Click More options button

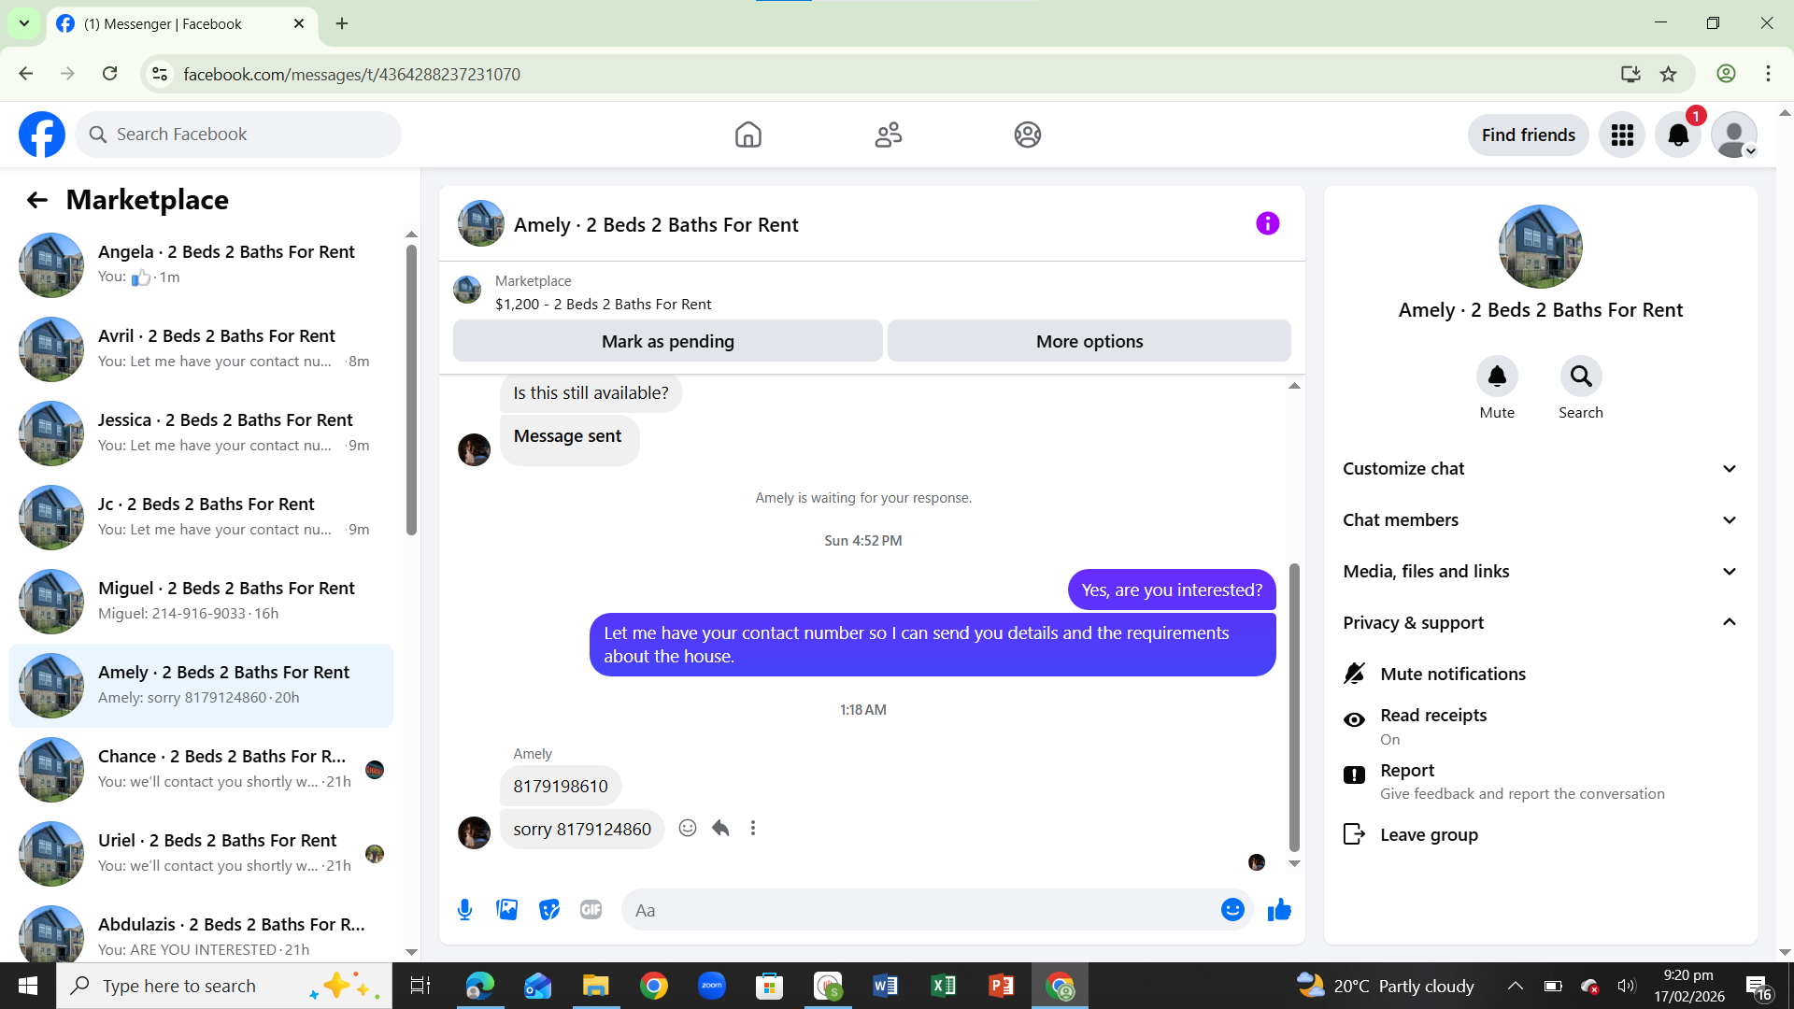(x=1089, y=341)
